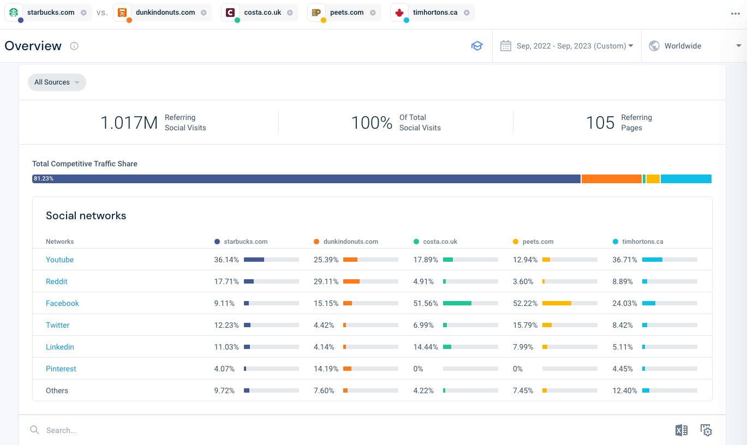Click the 1.017M referring social visits value
Screen dimensions: 747x445
coord(129,123)
